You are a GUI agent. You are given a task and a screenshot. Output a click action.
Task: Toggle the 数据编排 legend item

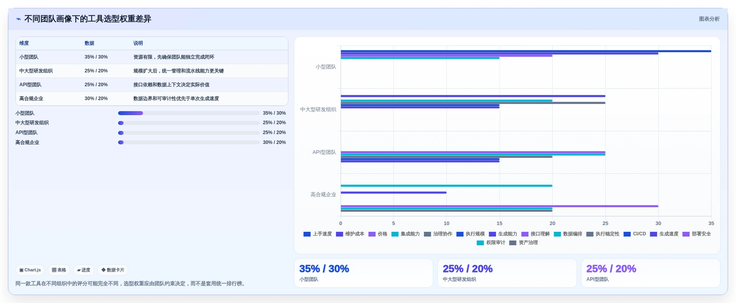(568, 234)
